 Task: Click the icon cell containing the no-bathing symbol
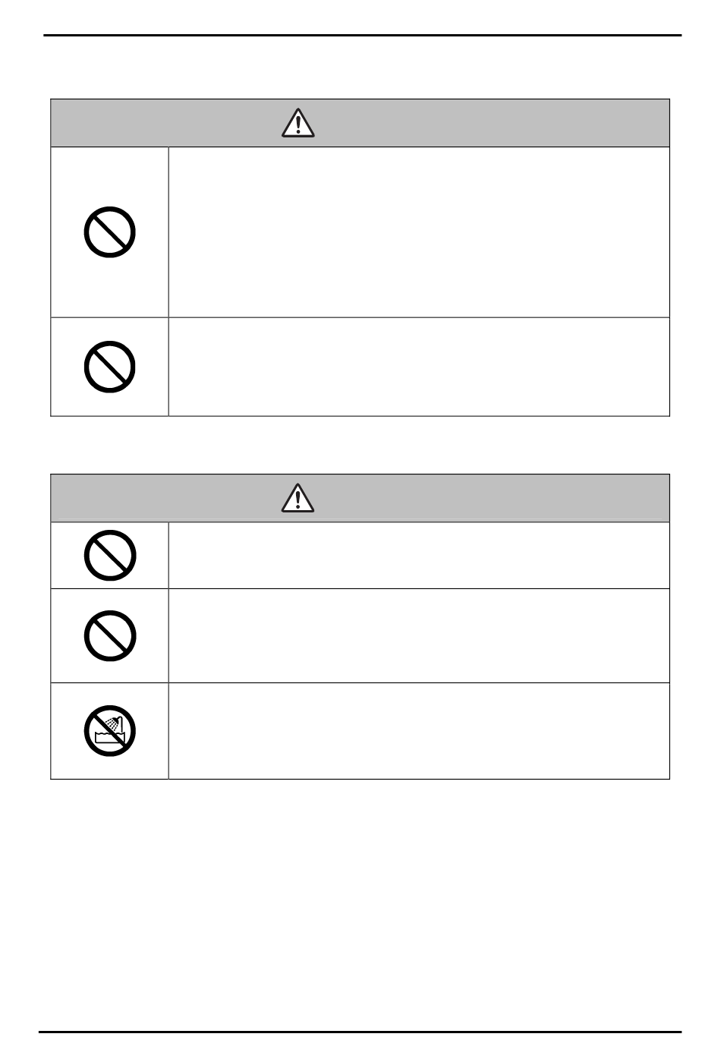[109, 731]
